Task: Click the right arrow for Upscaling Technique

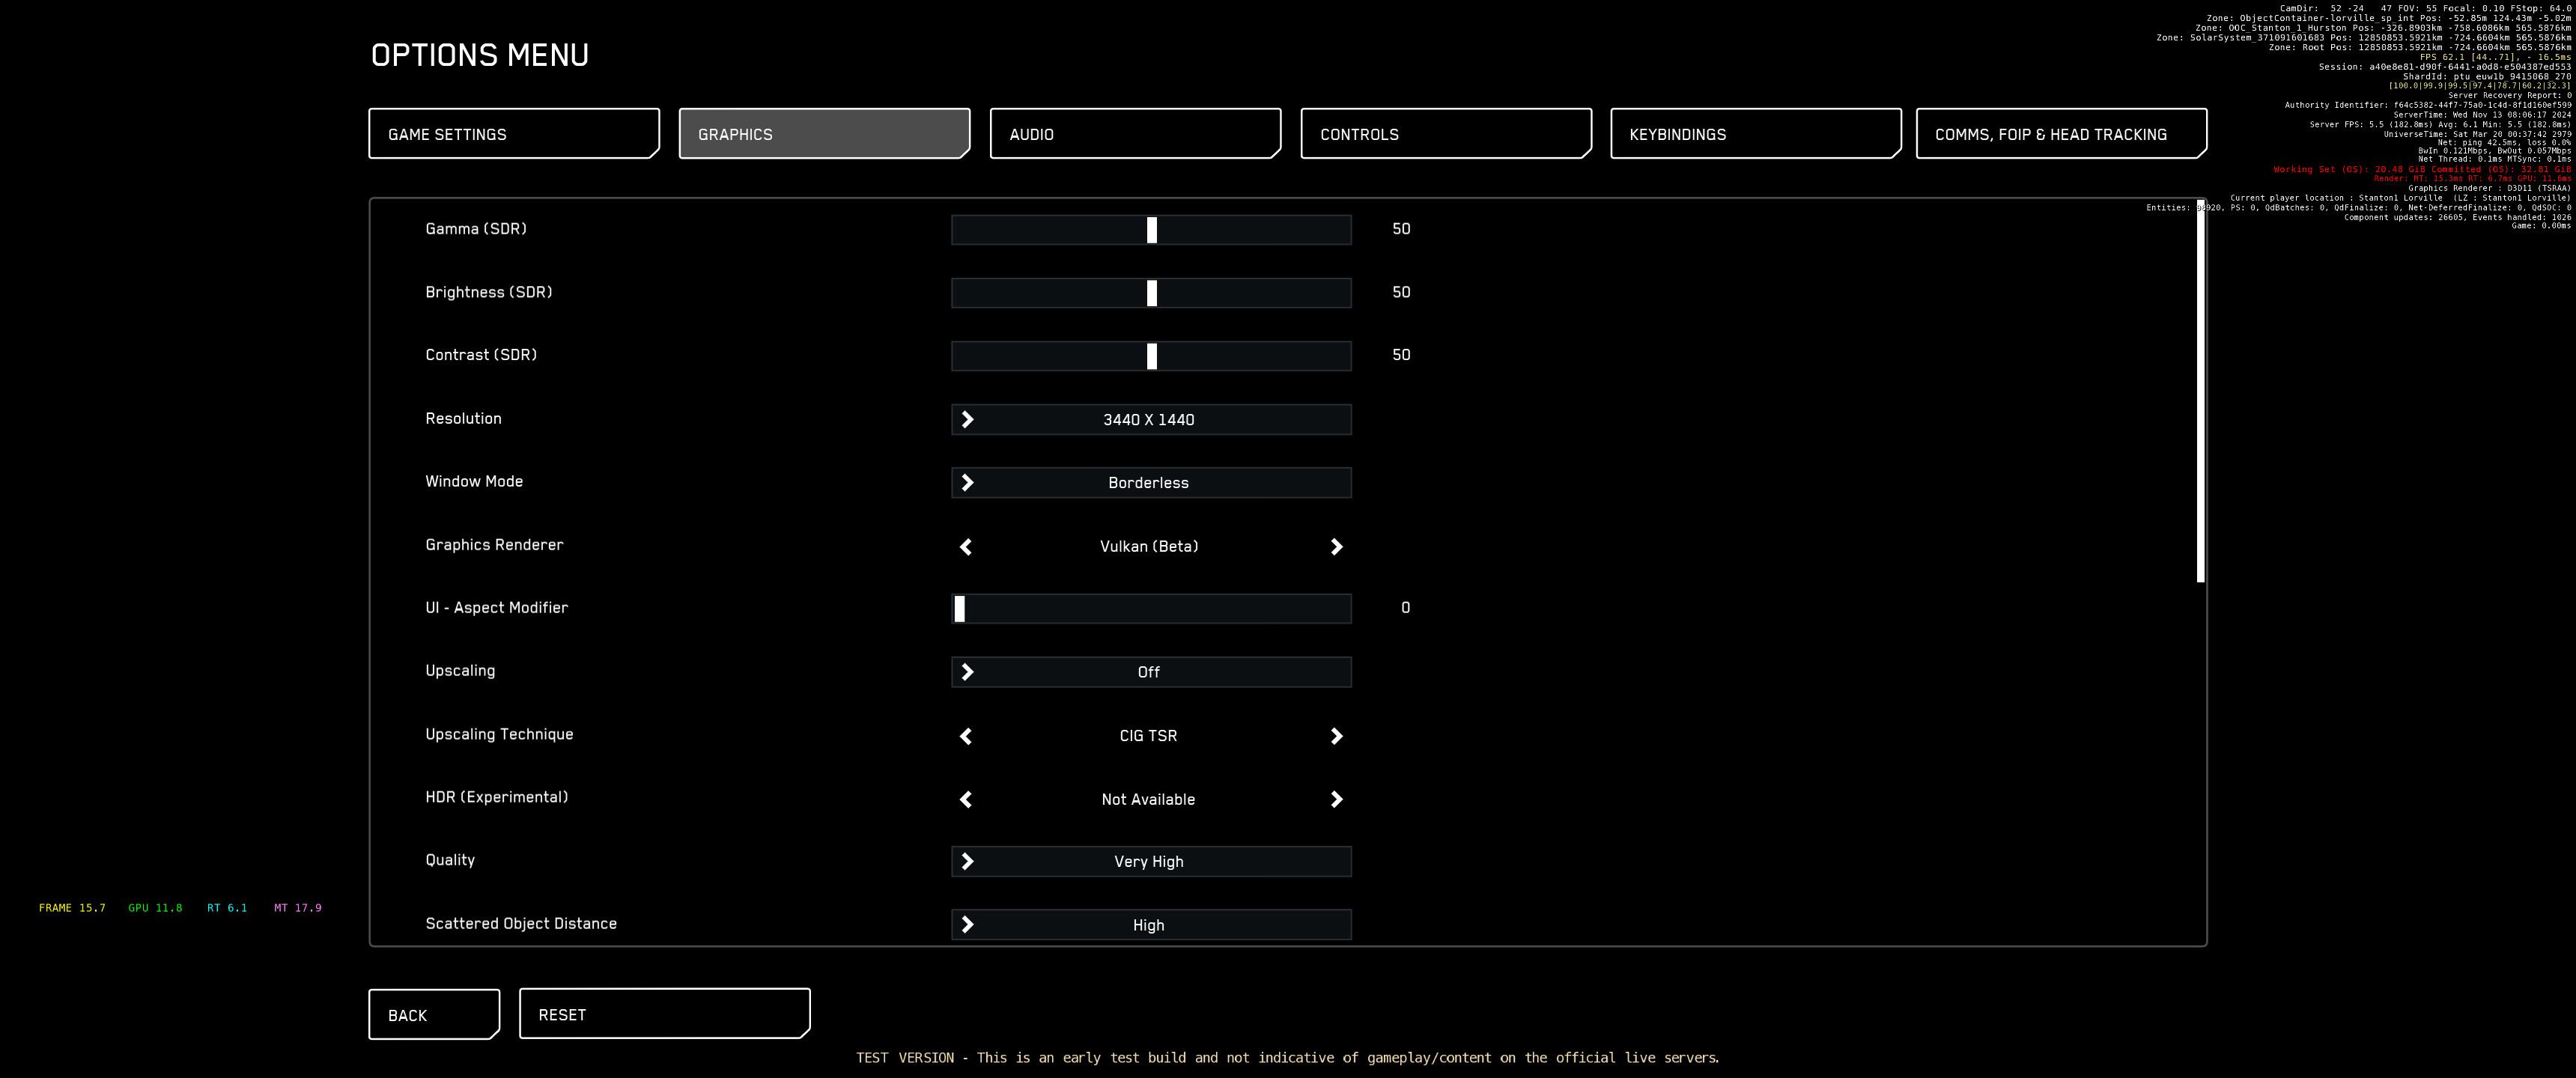Action: coord(1336,736)
